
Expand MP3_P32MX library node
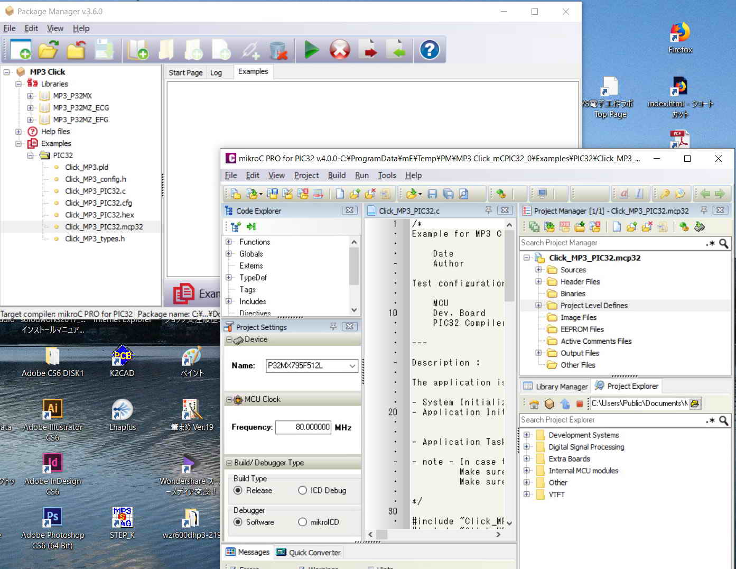pos(30,96)
